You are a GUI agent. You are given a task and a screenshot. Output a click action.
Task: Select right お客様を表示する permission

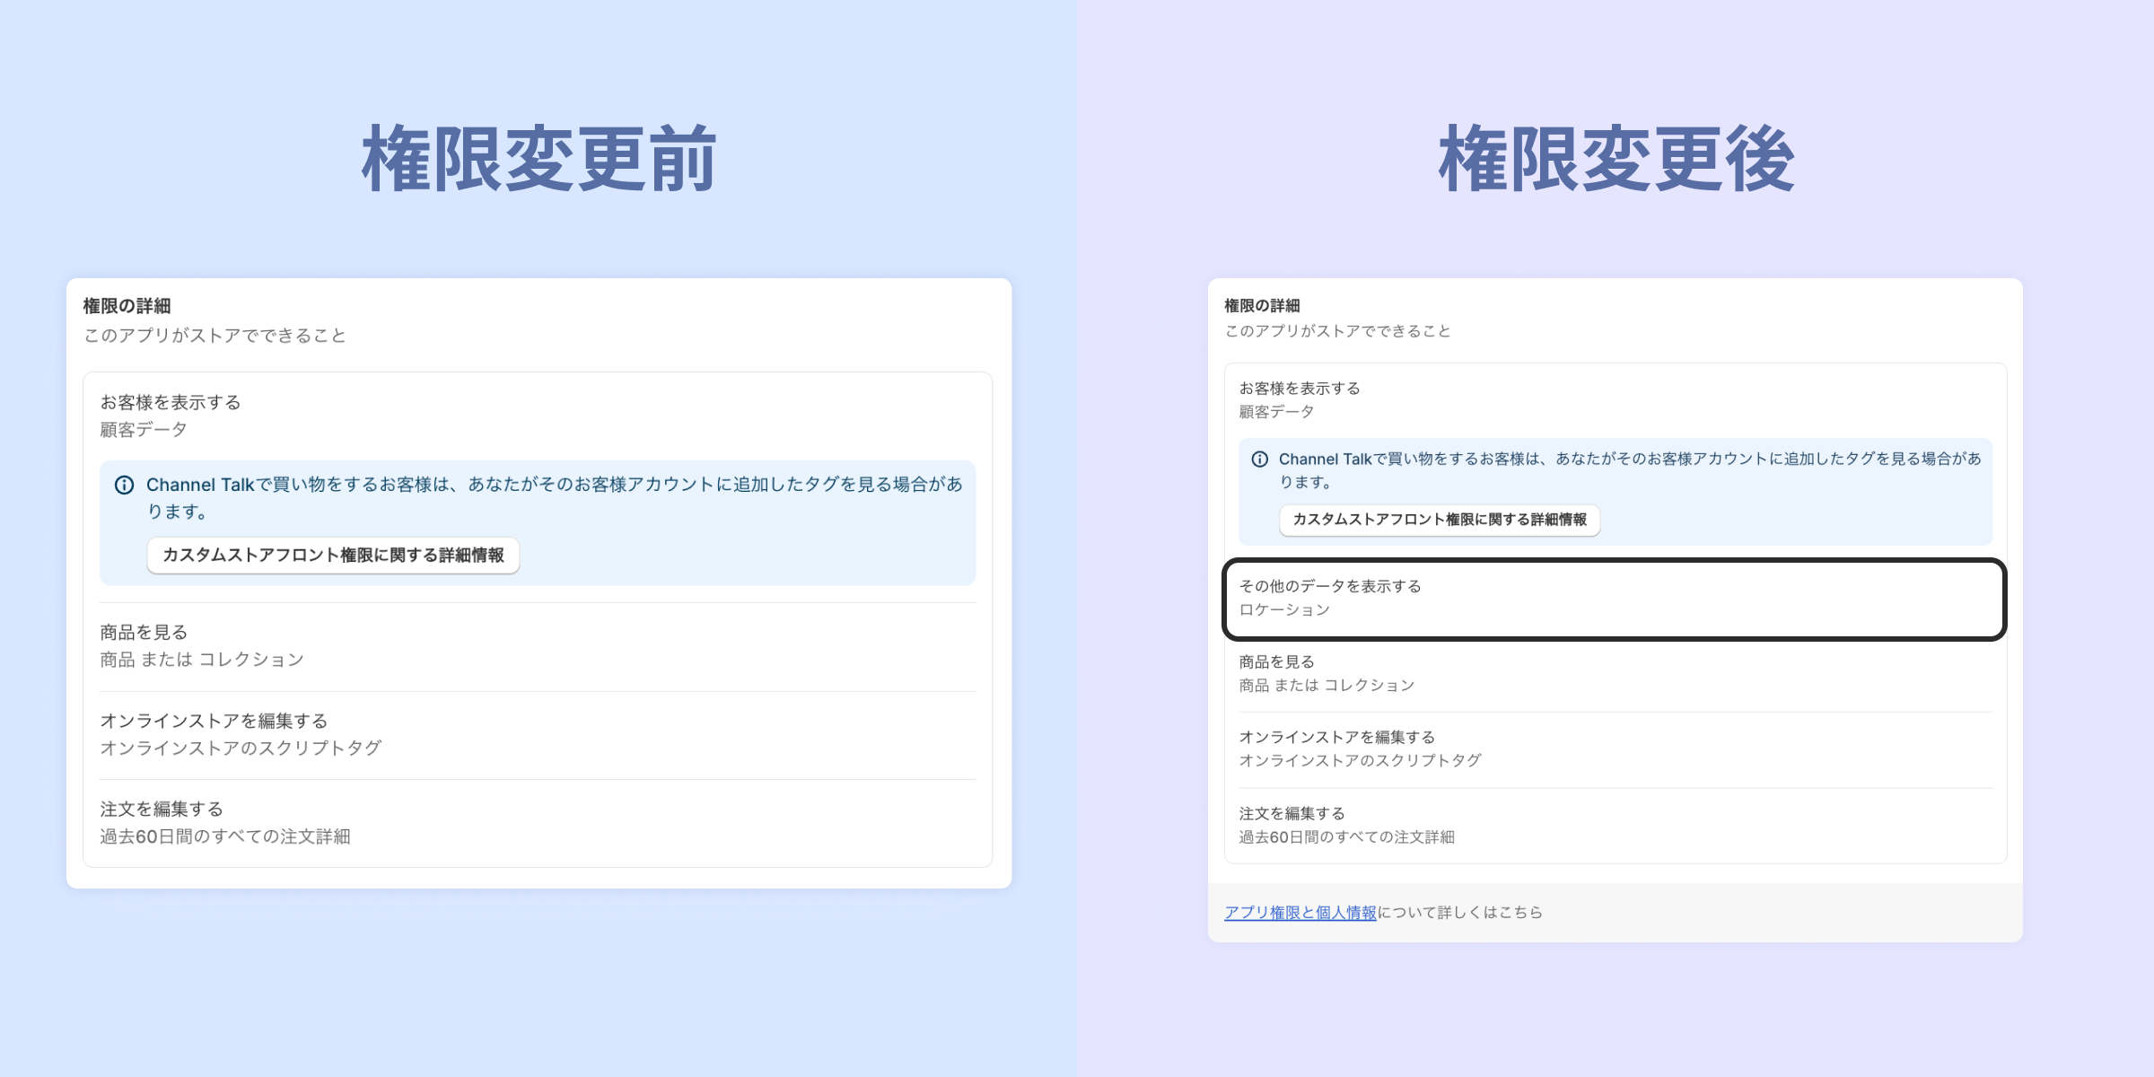click(1300, 389)
